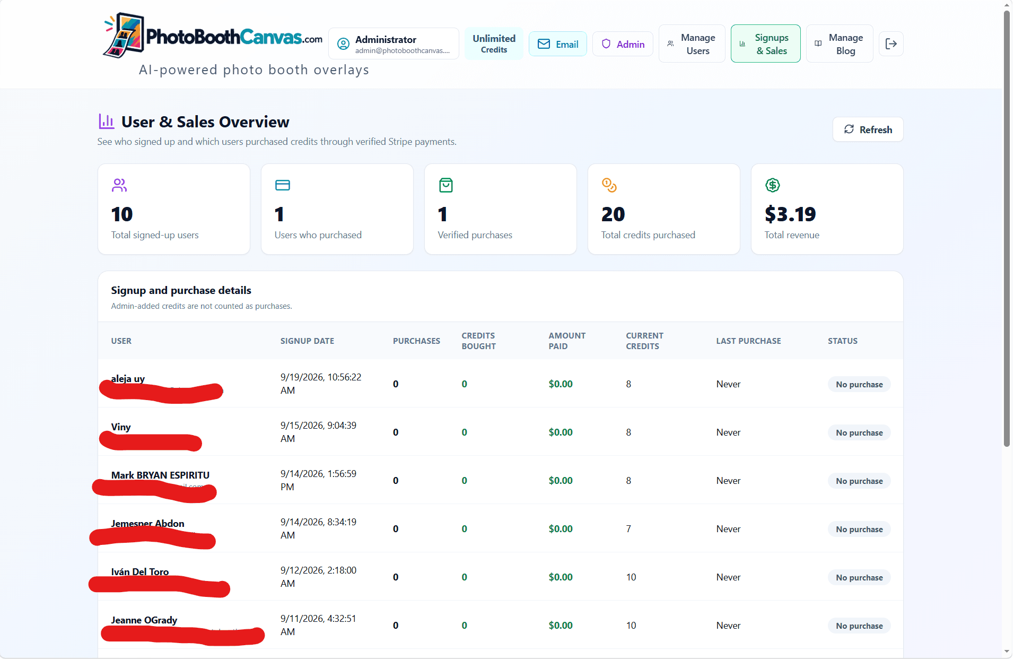Refresh the sales overview data
The height and width of the screenshot is (659, 1014).
click(868, 129)
